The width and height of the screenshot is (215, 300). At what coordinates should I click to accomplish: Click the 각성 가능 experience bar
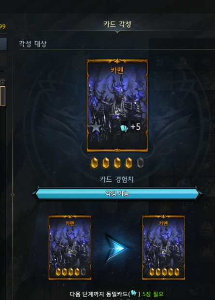(x=117, y=194)
